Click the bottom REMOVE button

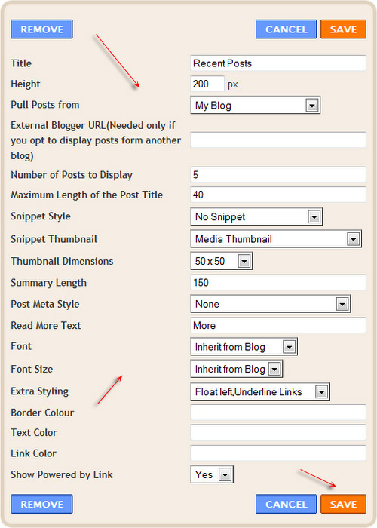(41, 504)
